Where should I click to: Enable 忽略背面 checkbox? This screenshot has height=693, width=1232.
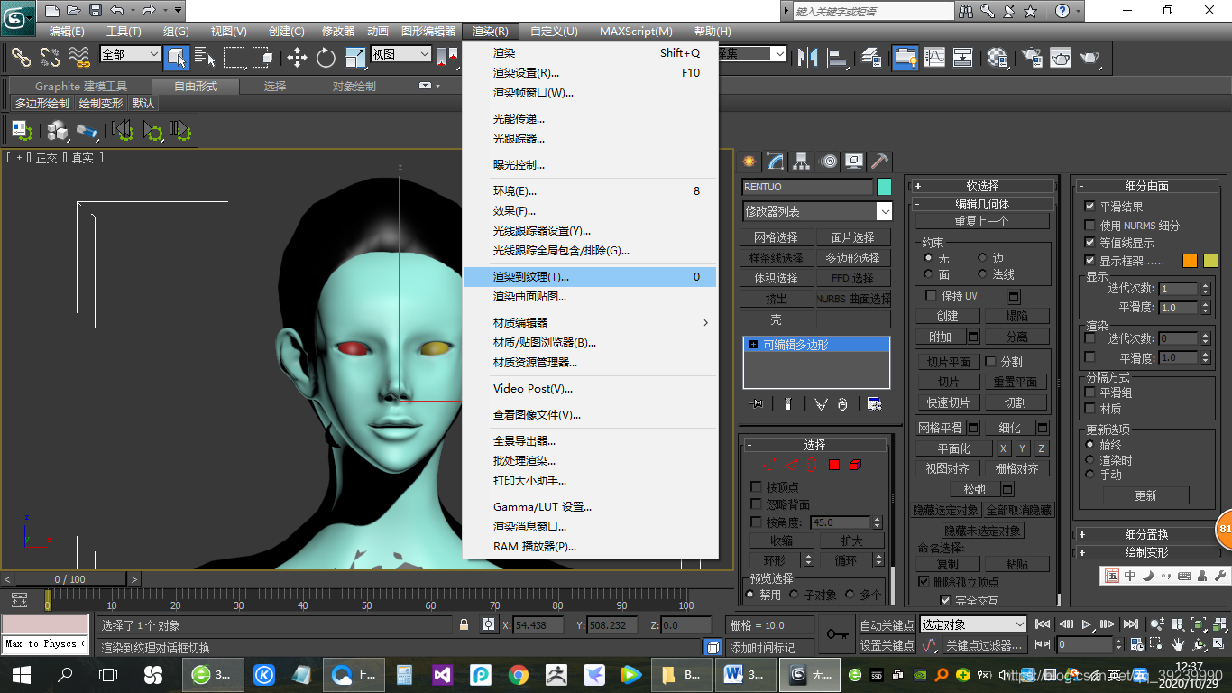[757, 504]
